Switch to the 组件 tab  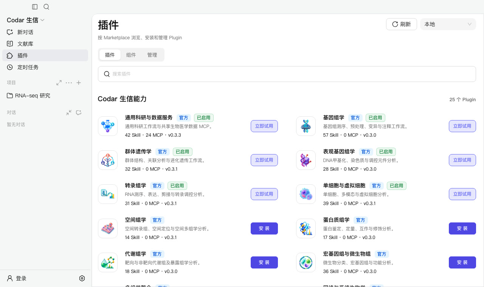point(131,55)
